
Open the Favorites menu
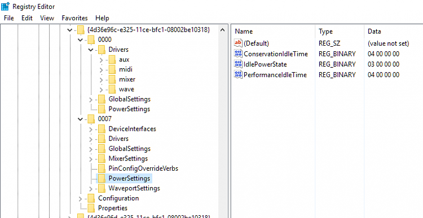coord(74,18)
